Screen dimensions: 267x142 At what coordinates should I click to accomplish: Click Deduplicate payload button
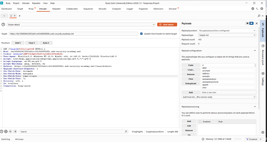(191, 84)
